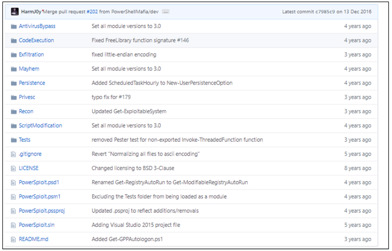Screen dimensions: 392x251
Task: Open the Recon folder
Action: tap(26, 112)
